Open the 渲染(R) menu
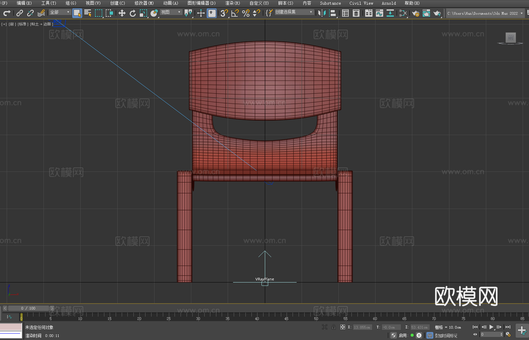Image resolution: width=529 pixels, height=340 pixels. 233,3
